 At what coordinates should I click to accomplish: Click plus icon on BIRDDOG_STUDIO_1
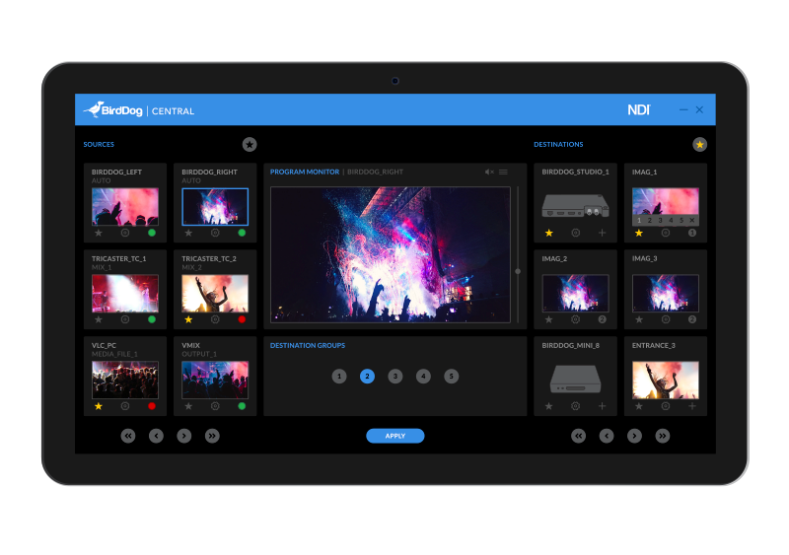click(x=603, y=233)
